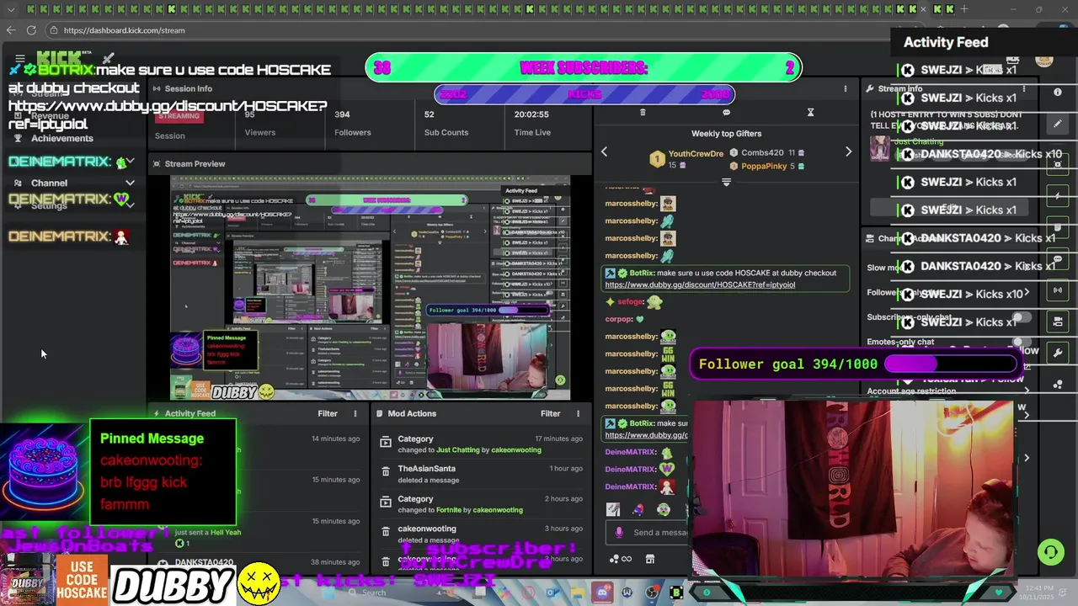Toggle the chat bubble icon in right toolbar

1058,258
